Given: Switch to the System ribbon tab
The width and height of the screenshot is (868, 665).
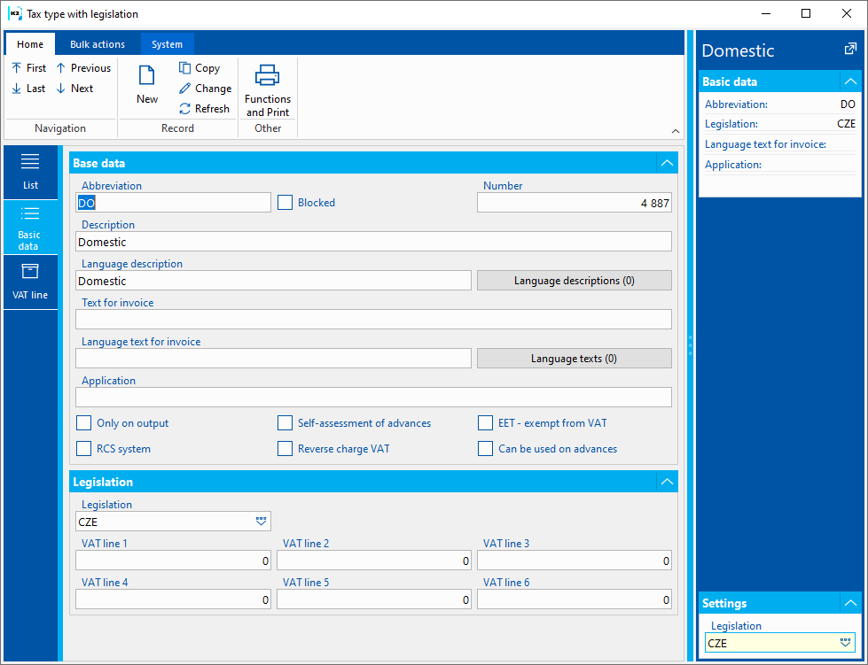Looking at the screenshot, I should pos(167,44).
